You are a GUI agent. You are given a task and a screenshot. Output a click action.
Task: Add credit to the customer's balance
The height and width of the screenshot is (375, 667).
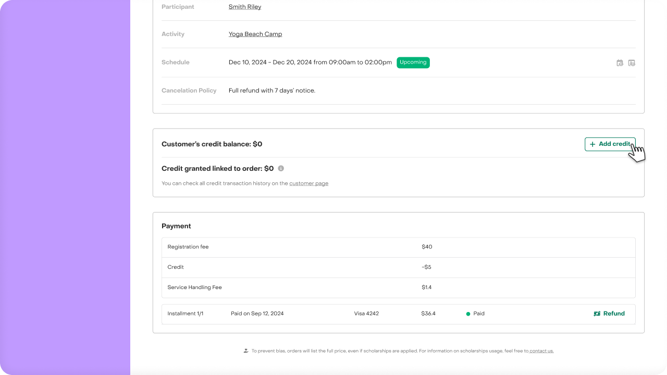tap(610, 144)
